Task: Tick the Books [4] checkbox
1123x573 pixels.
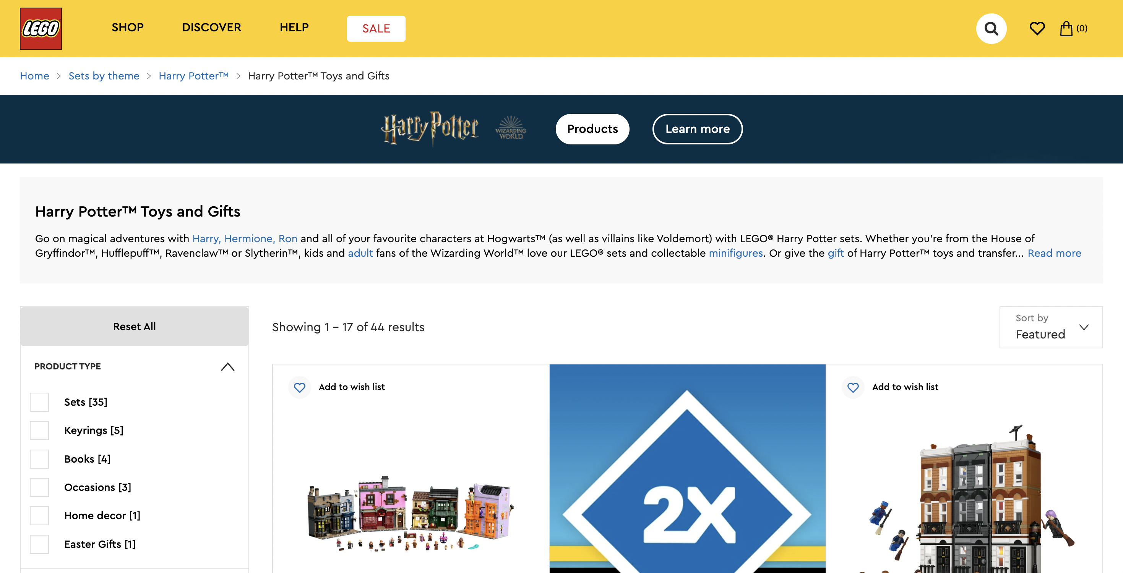Action: point(39,459)
